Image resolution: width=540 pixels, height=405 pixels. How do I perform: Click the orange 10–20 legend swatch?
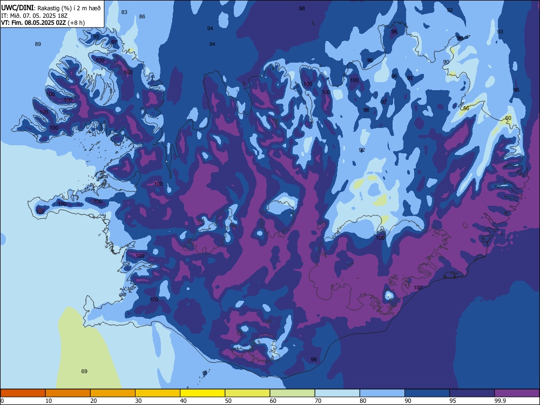click(68, 393)
